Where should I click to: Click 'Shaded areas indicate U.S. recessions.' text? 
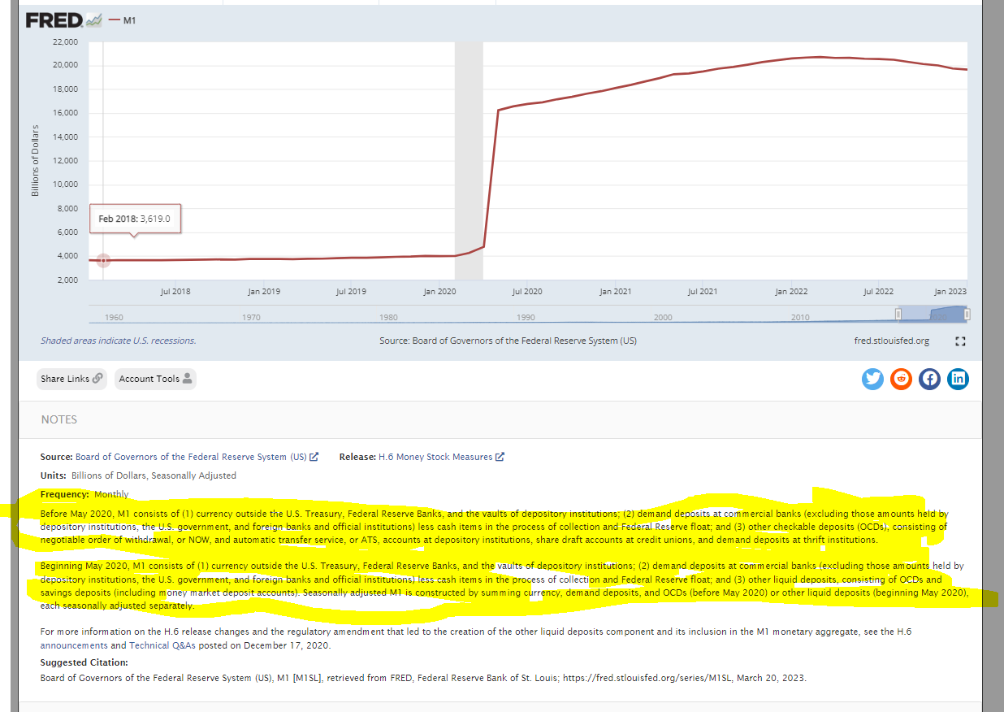tap(119, 341)
